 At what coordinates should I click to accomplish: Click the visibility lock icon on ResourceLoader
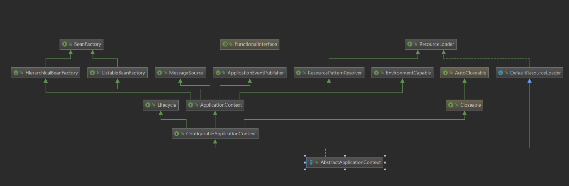coord(416,44)
